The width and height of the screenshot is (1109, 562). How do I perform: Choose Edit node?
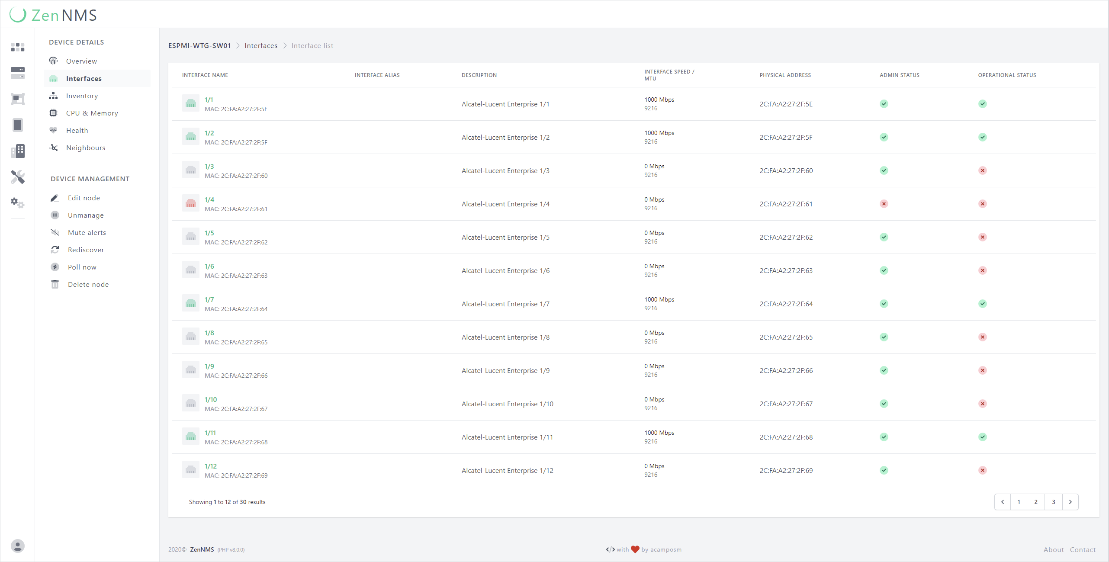pos(84,198)
